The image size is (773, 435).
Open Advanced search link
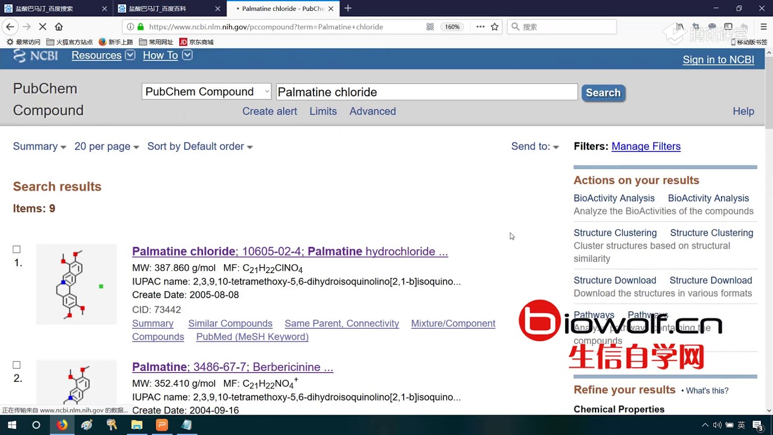point(373,111)
